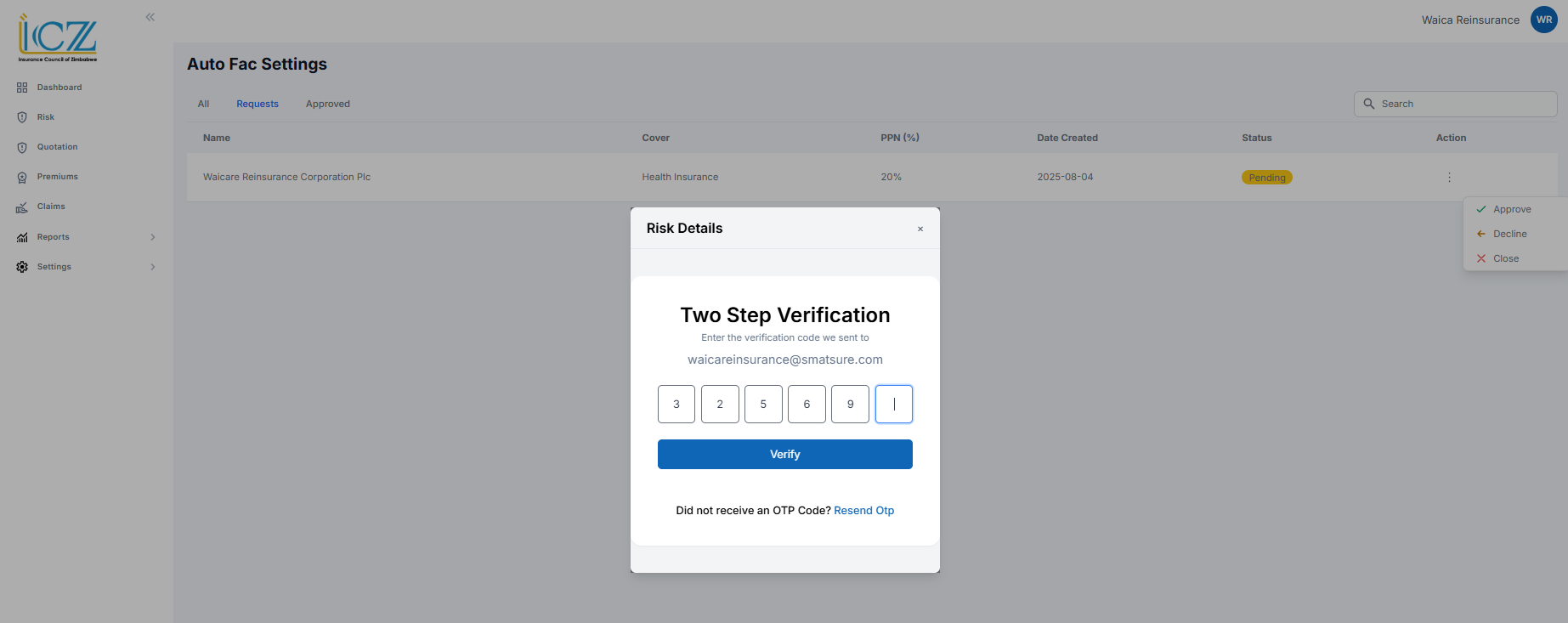This screenshot has width=1568, height=623.
Task: Open Dashboard from sidebar icon
Action: tap(22, 88)
